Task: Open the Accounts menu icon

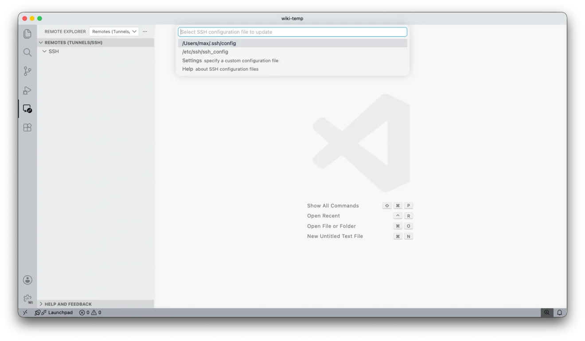Action: click(x=27, y=280)
